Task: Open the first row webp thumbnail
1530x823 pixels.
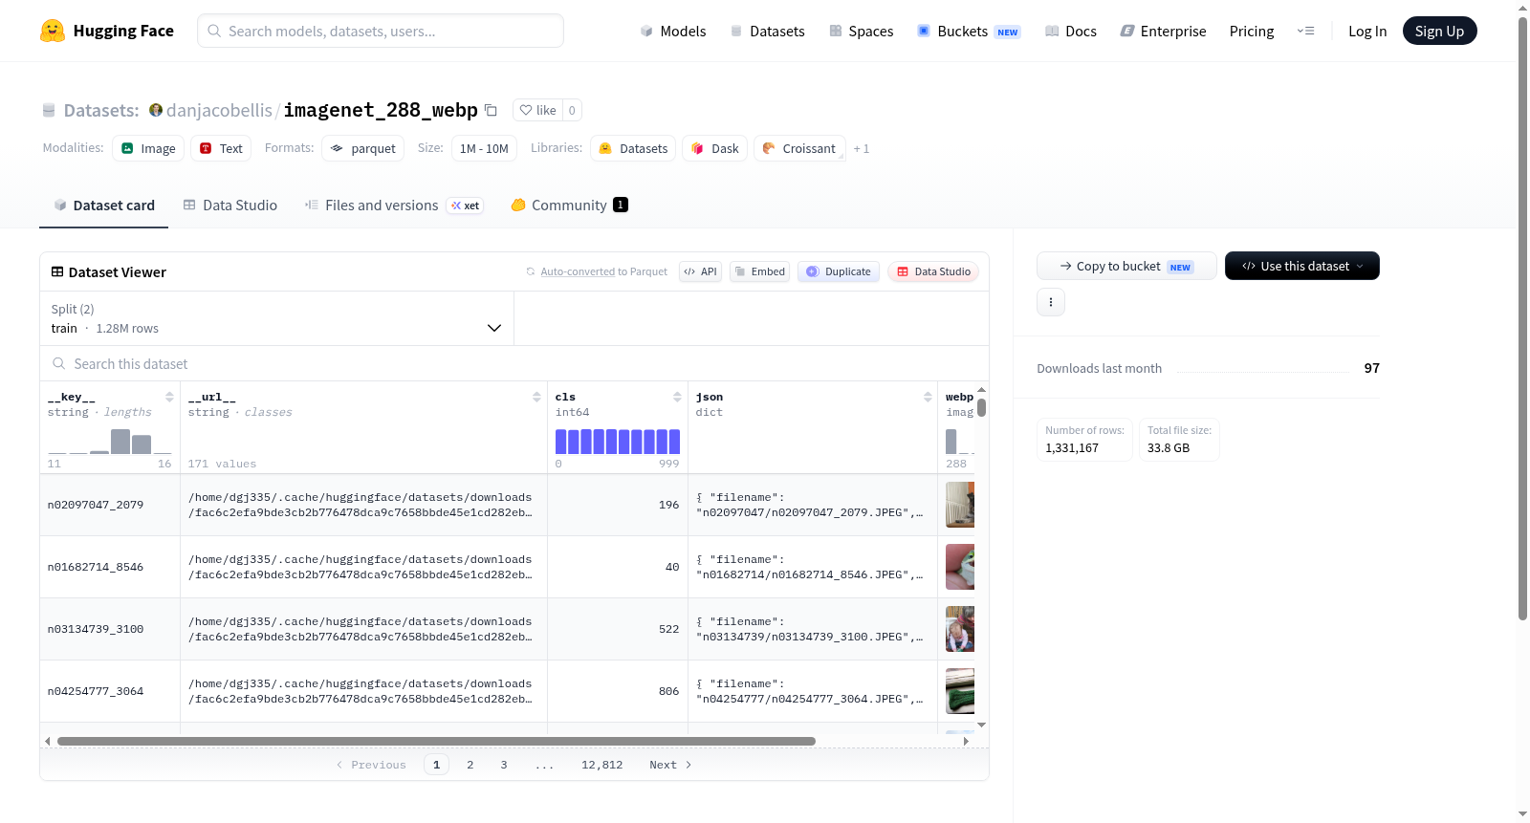Action: pos(960,505)
